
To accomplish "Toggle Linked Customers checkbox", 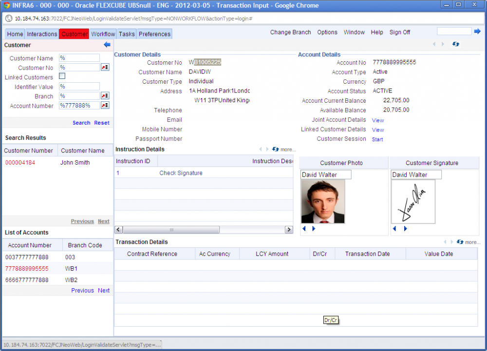I will coord(62,76).
